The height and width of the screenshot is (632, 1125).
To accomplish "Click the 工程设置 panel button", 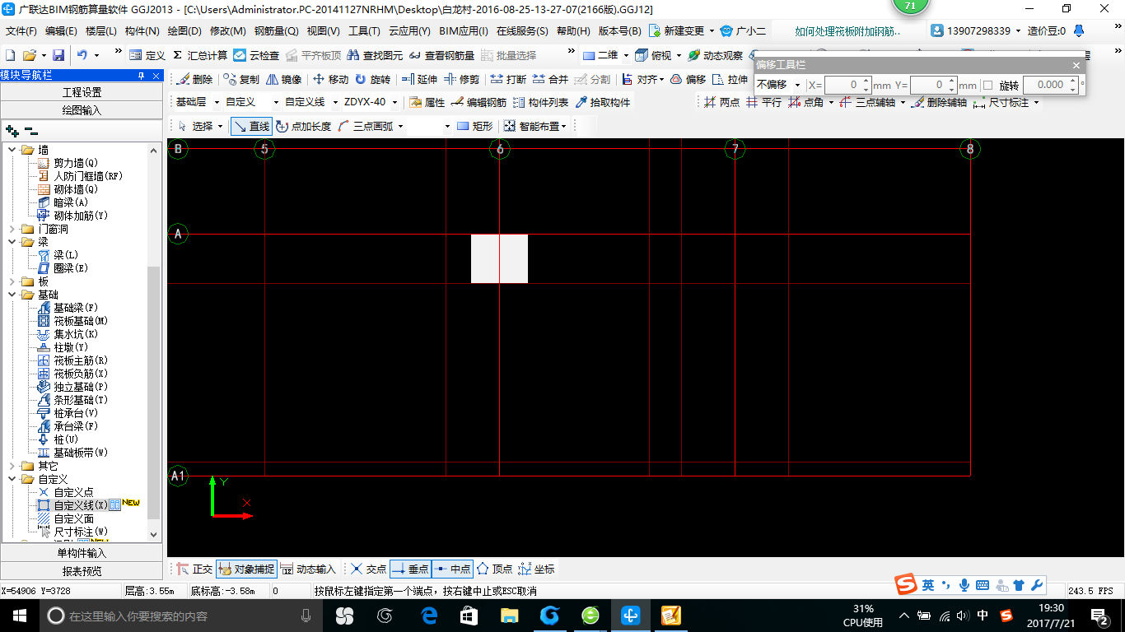I will click(82, 92).
